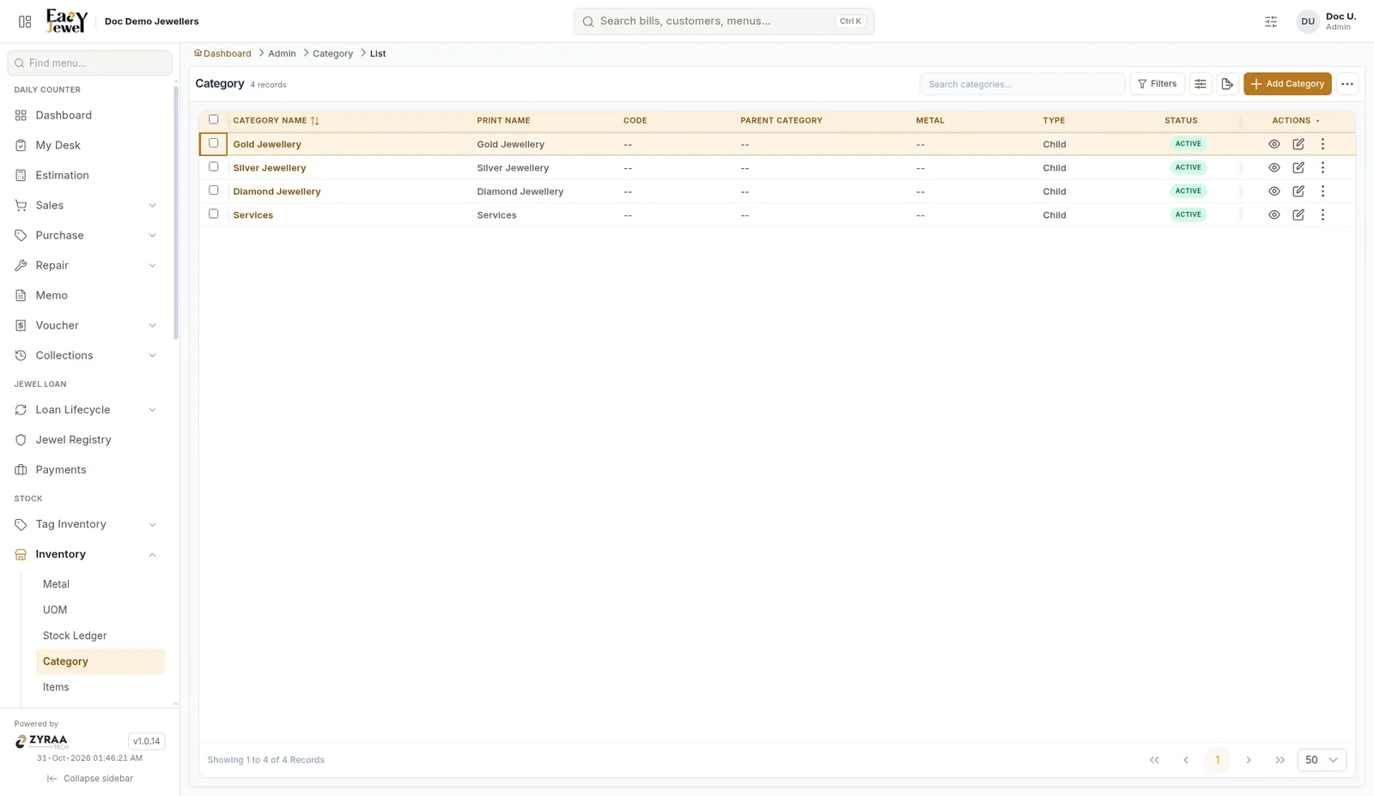Open the DU user avatar menu
The width and height of the screenshot is (1374, 796).
click(1307, 21)
